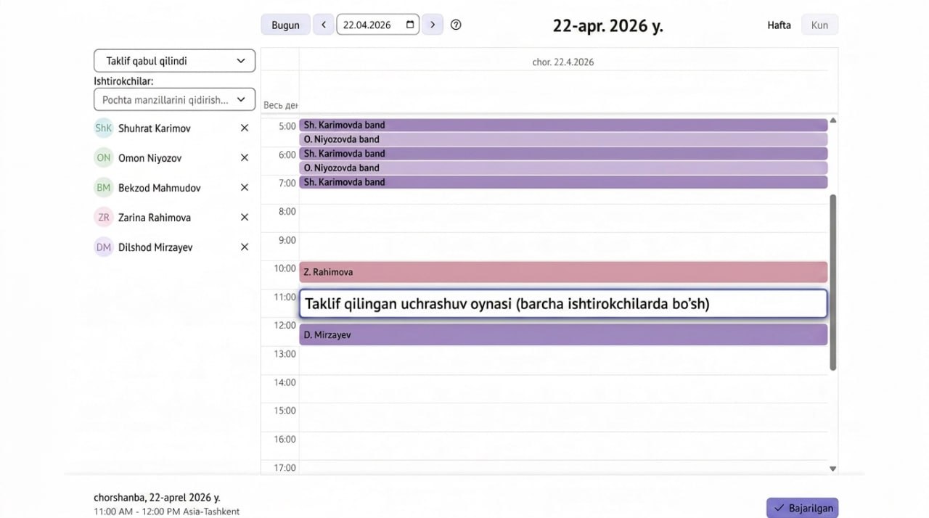The width and height of the screenshot is (929, 518).
Task: Open calendar picker icon in date field
Action: [410, 25]
